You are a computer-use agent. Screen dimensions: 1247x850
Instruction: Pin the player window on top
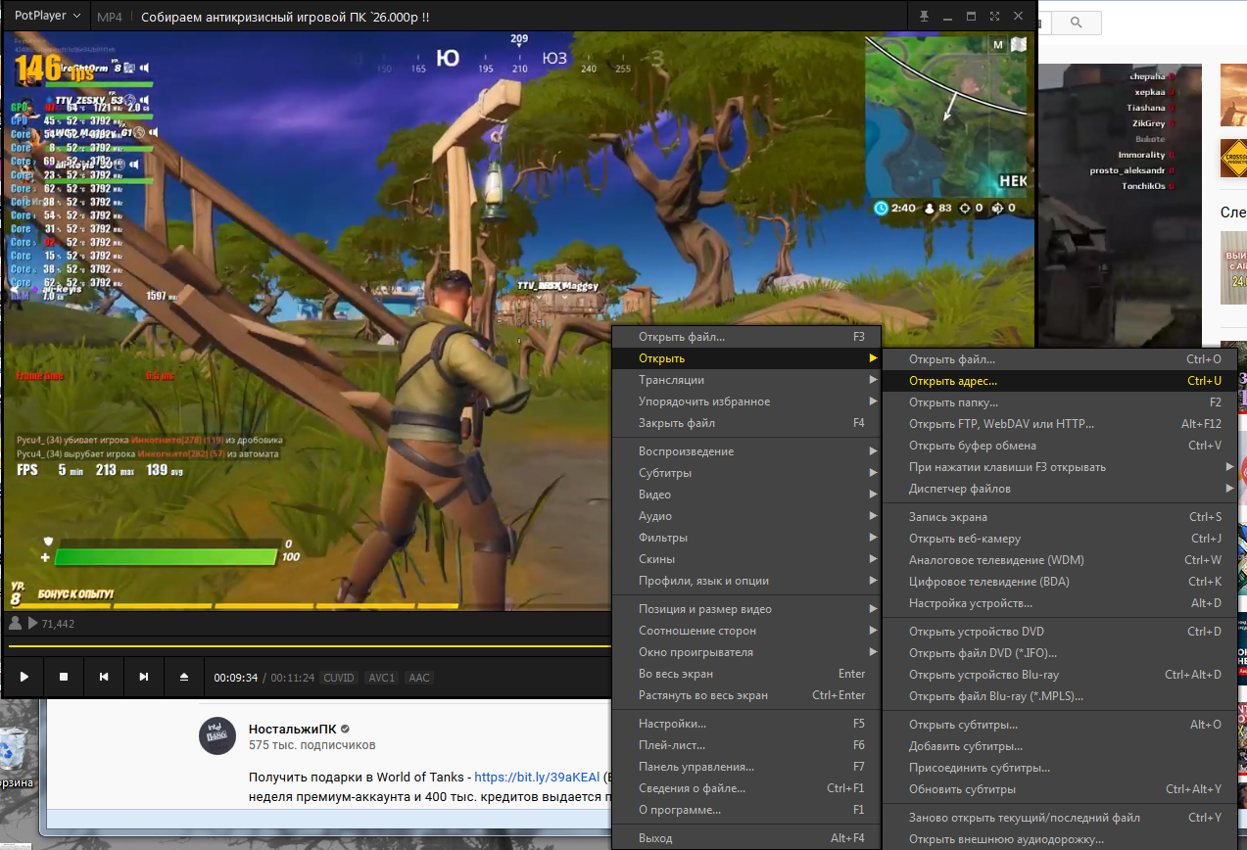click(x=924, y=17)
